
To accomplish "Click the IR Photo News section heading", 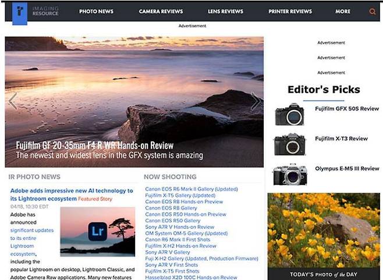I will (34, 177).
